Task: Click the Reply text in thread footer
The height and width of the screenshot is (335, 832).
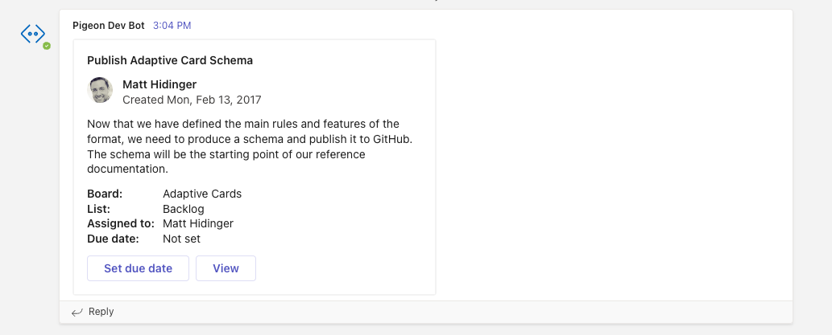Action: click(x=101, y=312)
